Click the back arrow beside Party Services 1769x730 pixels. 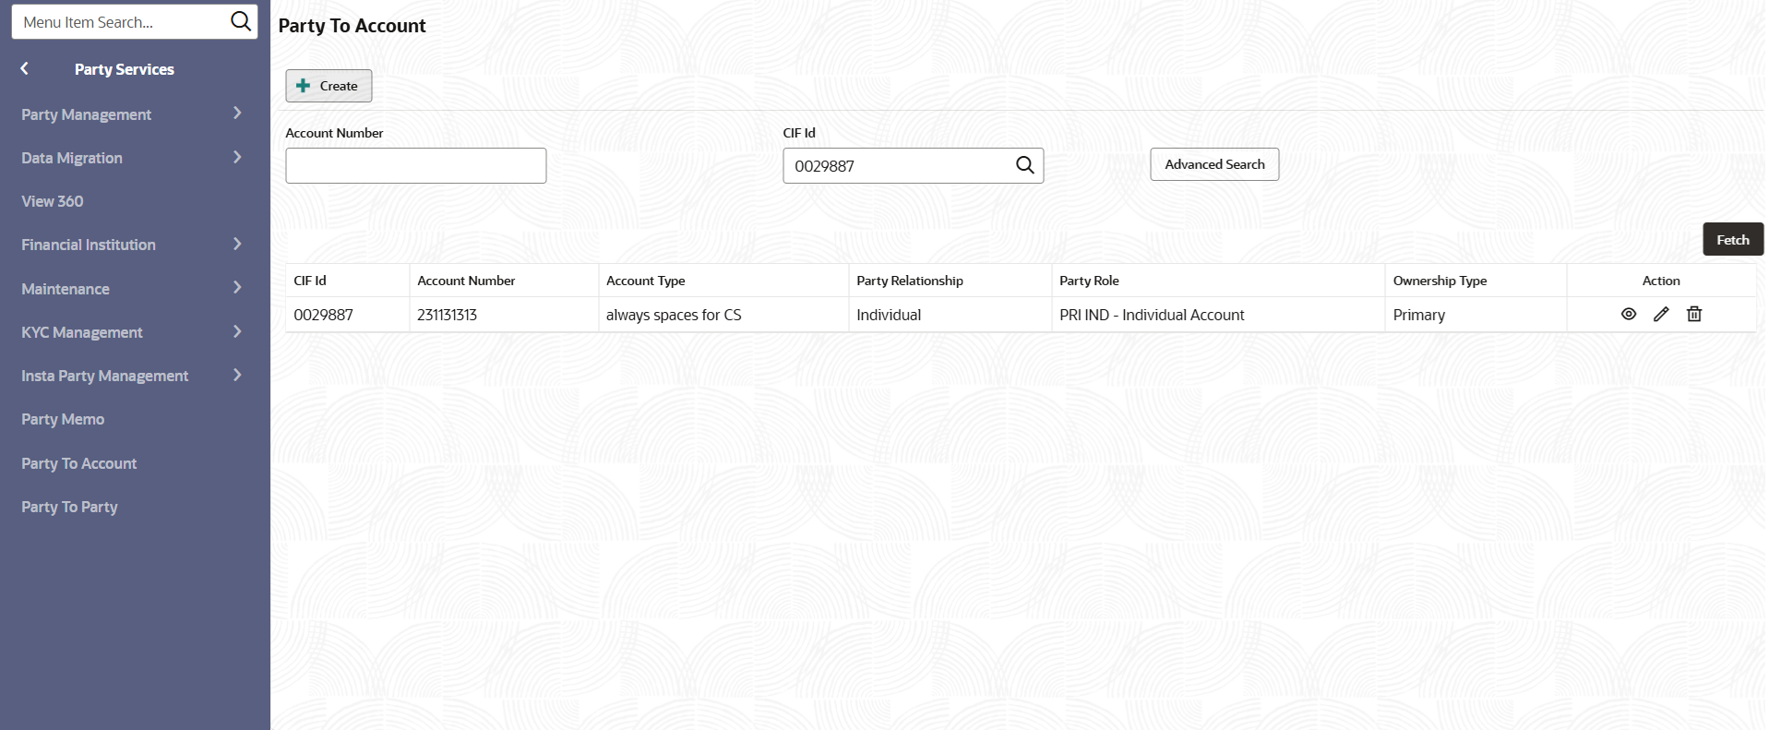pyautogui.click(x=25, y=69)
